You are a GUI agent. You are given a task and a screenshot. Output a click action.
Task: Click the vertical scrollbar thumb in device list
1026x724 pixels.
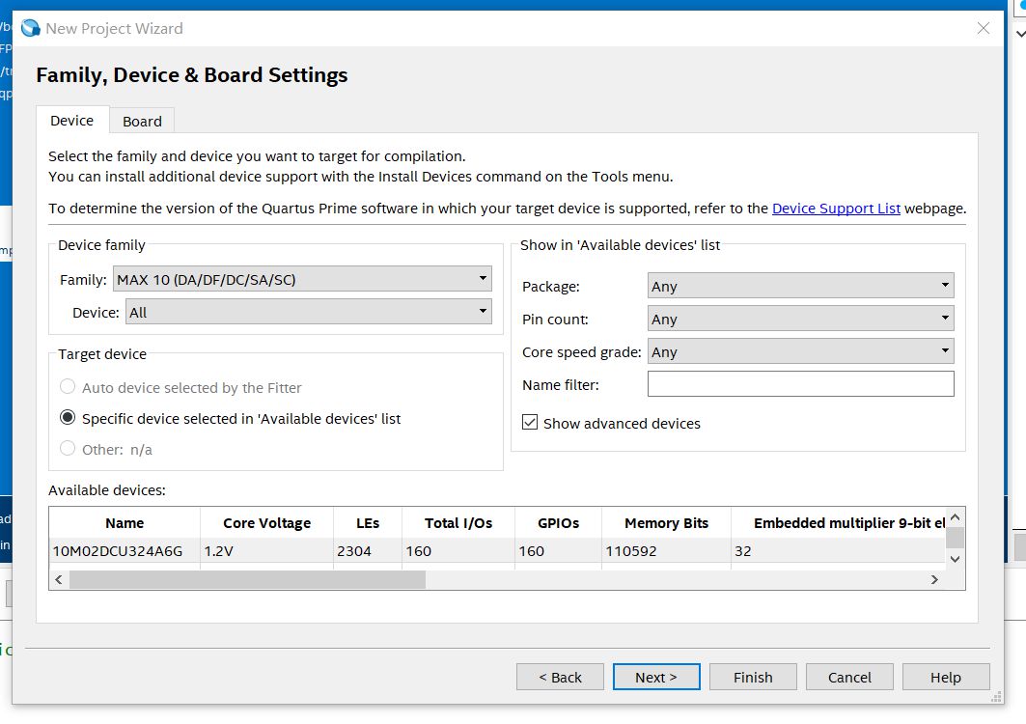click(956, 538)
